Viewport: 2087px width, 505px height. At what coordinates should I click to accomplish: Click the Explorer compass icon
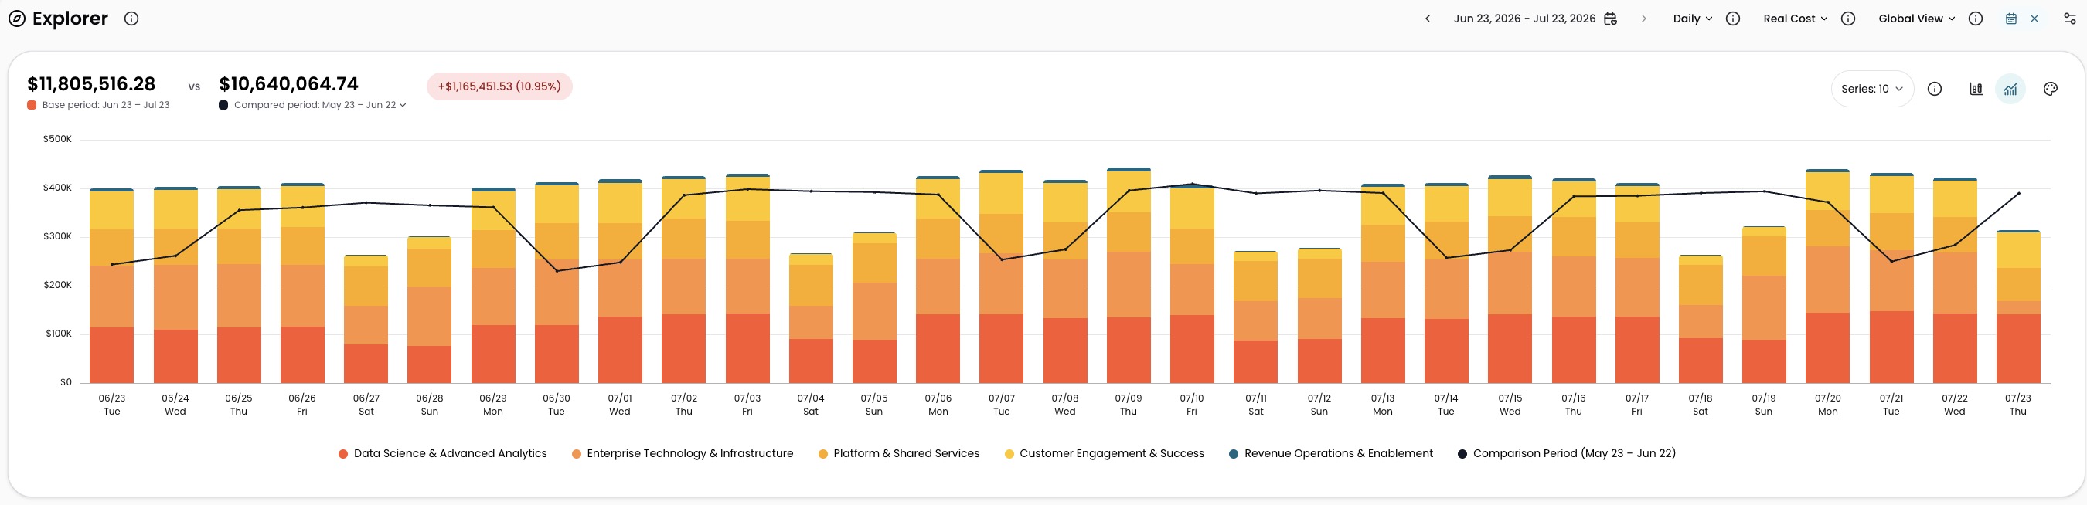pos(16,19)
